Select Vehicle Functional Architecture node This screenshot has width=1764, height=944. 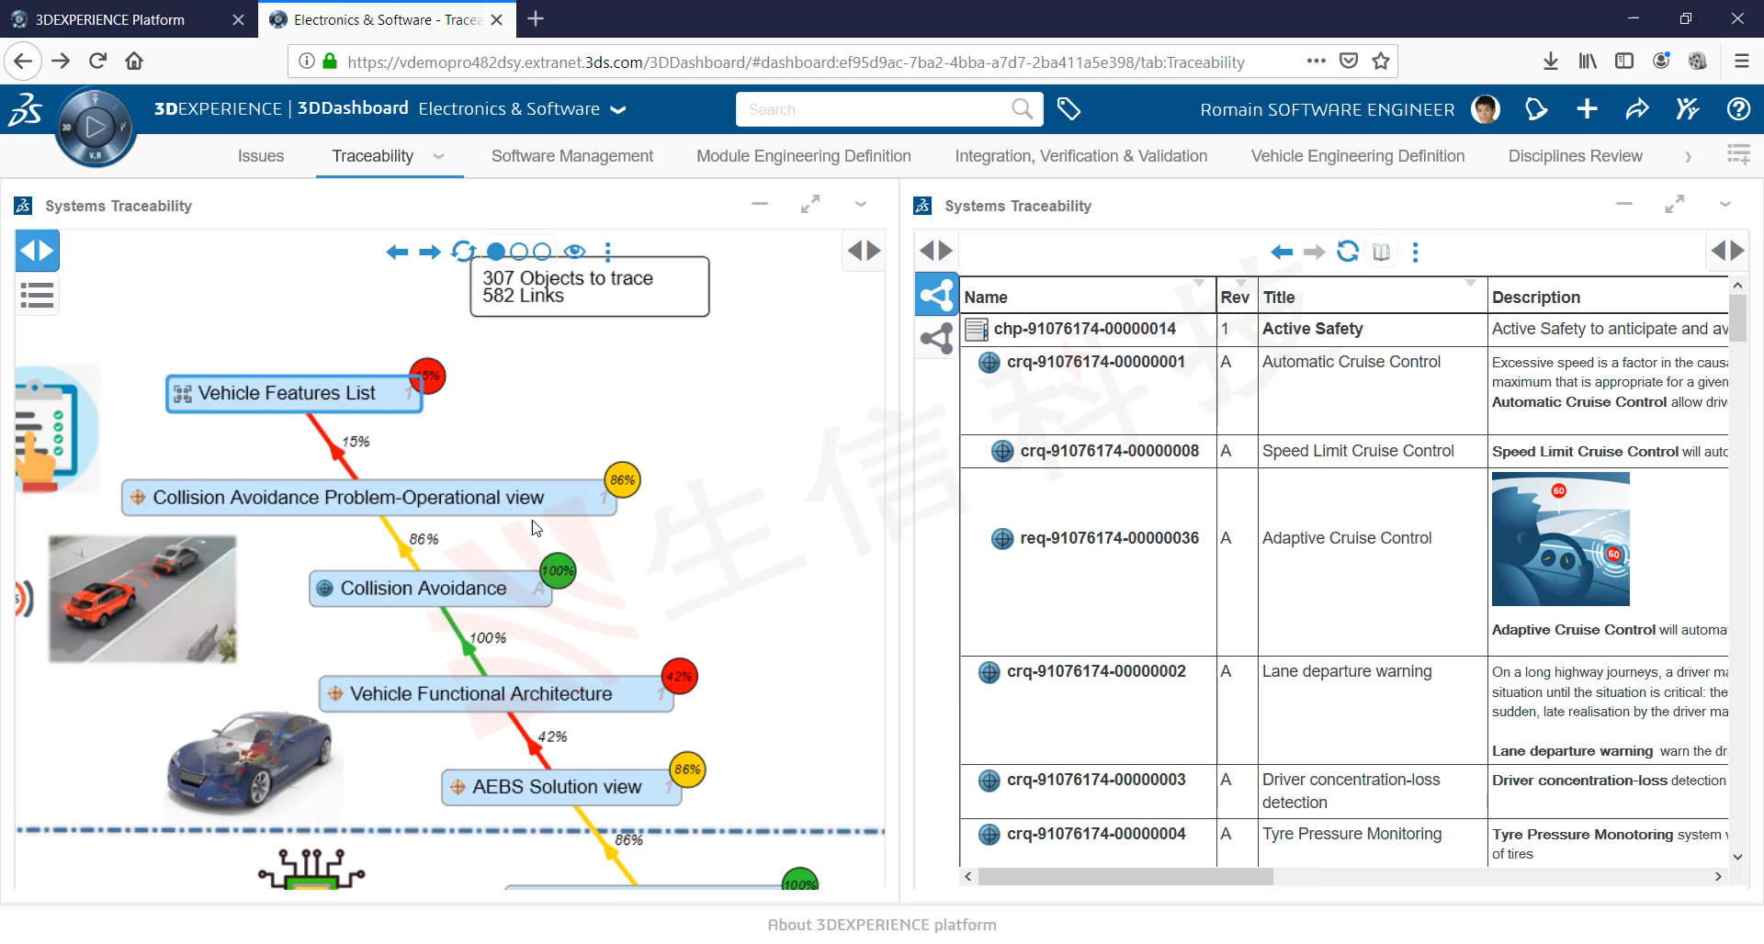(496, 694)
